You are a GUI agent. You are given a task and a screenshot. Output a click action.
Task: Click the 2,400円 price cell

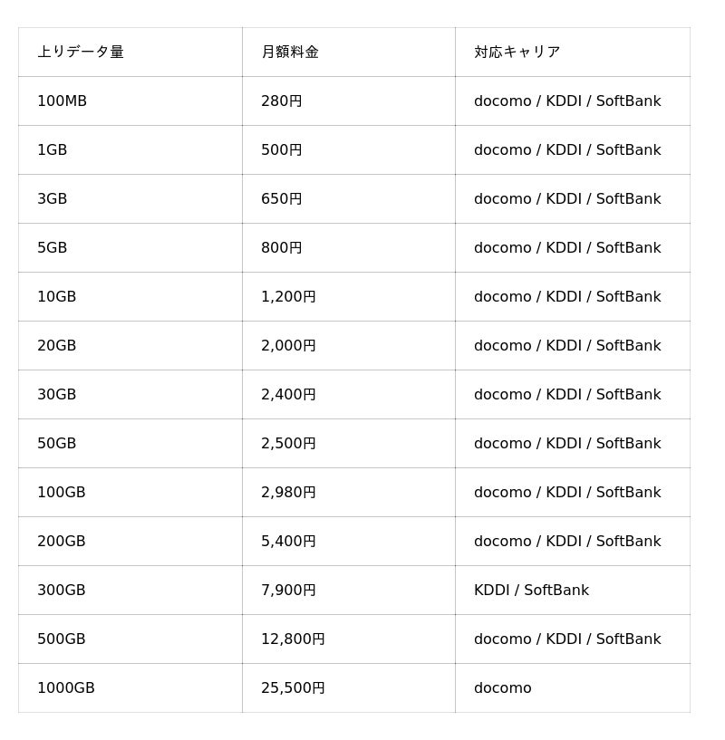click(349, 395)
